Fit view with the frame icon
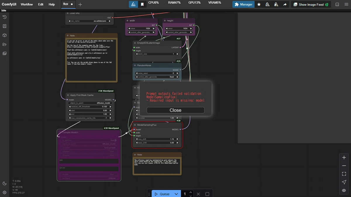This screenshot has width=351, height=197. (344, 174)
